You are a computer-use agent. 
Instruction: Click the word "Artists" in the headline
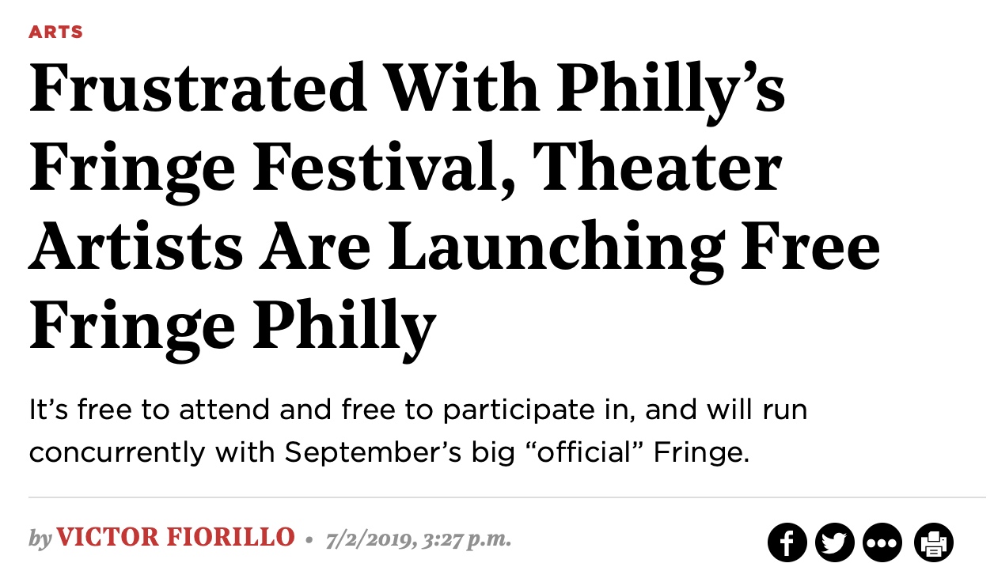coord(135,246)
